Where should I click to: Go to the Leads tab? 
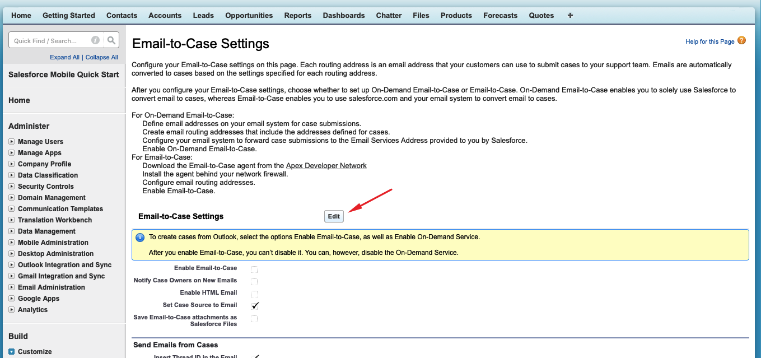(203, 15)
